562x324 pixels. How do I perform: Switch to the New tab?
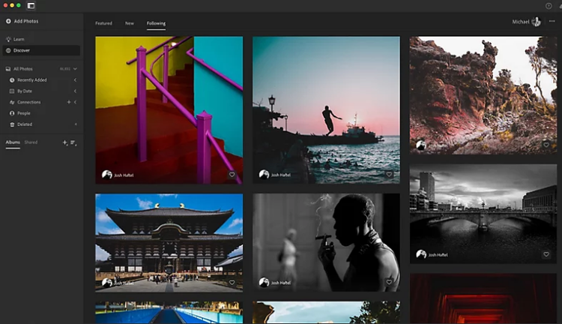click(130, 23)
